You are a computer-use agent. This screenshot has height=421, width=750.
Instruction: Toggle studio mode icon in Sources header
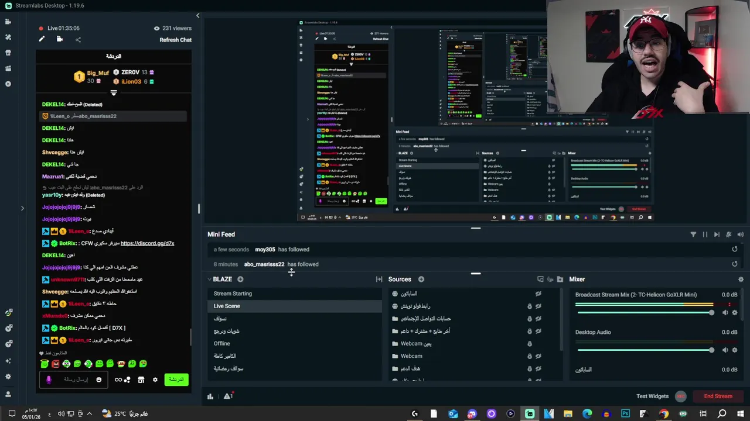click(x=540, y=279)
